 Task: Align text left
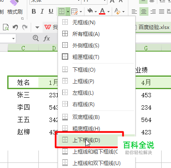tap(134, 12)
